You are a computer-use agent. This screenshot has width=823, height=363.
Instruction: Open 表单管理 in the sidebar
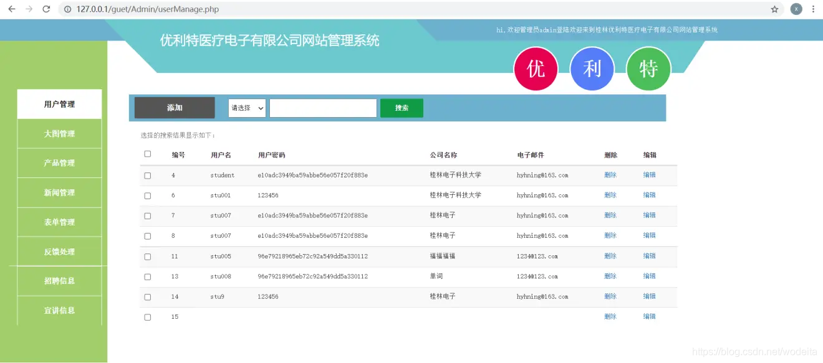pyautogui.click(x=59, y=222)
